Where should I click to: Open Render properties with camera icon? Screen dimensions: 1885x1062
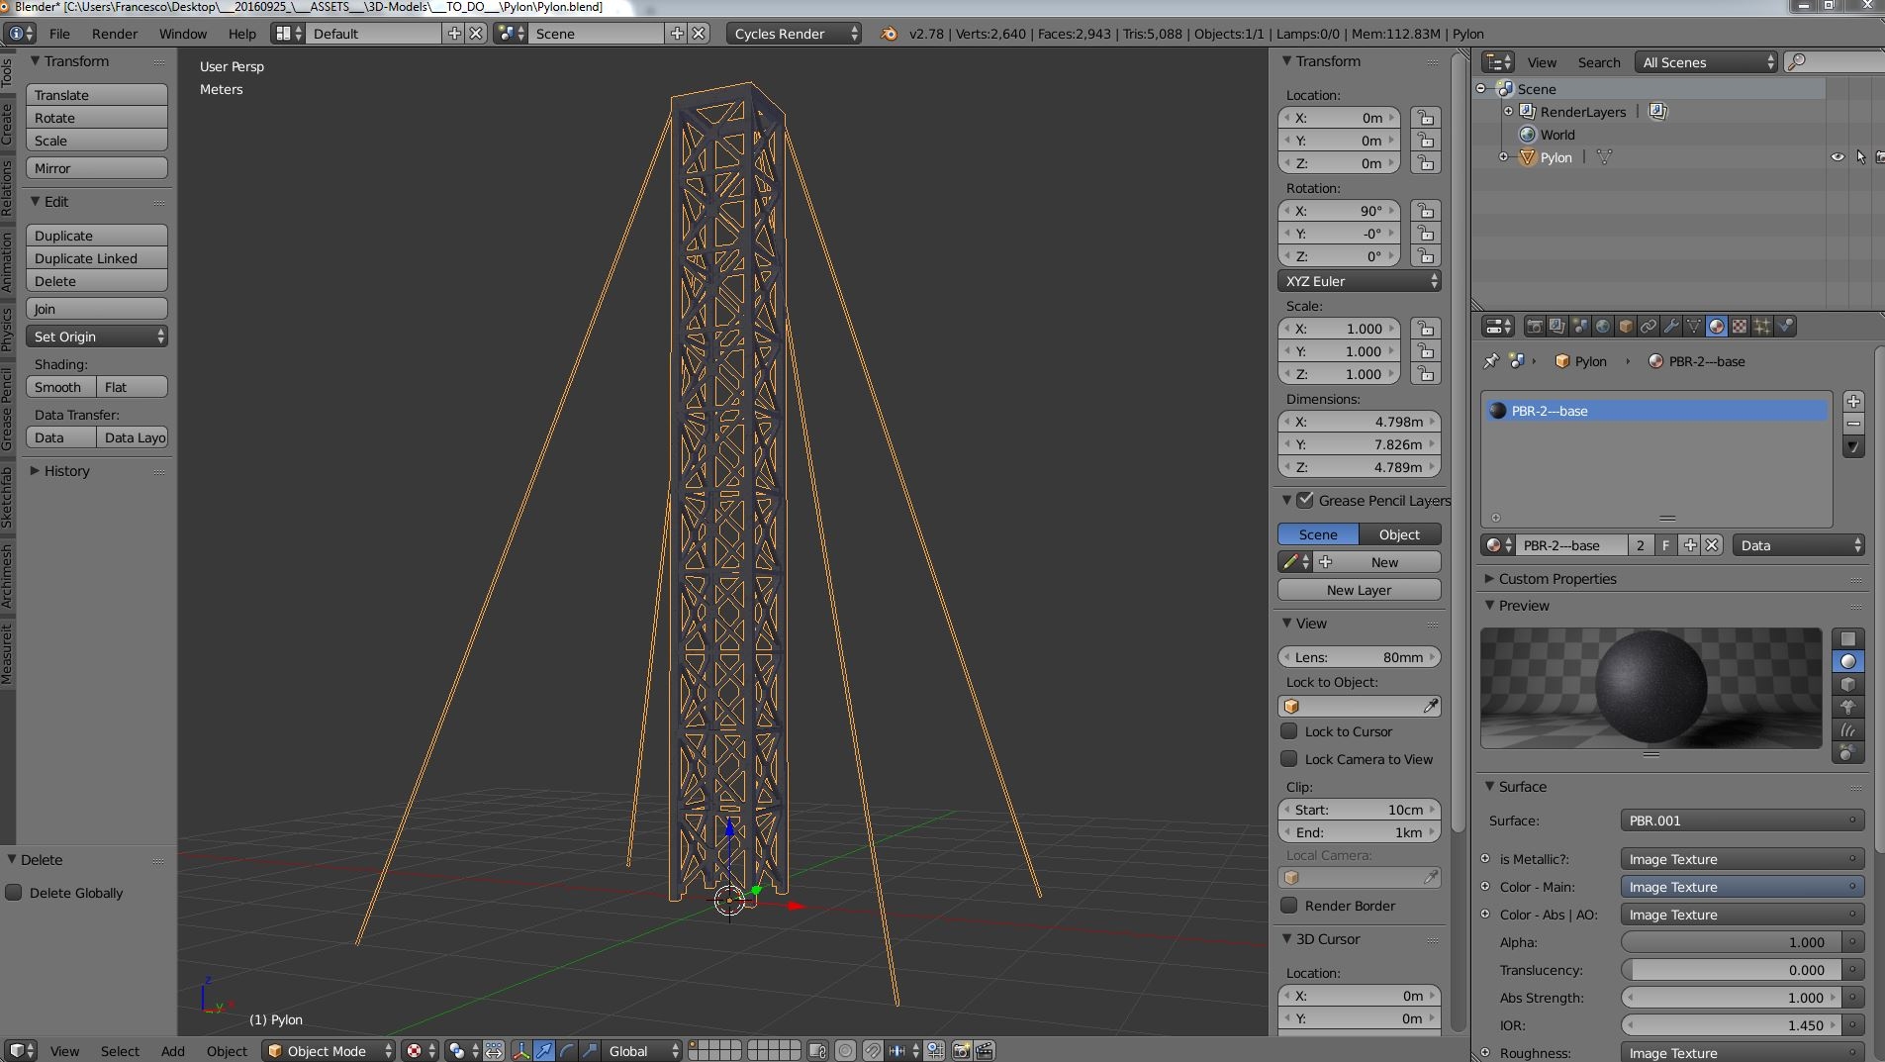[1535, 327]
